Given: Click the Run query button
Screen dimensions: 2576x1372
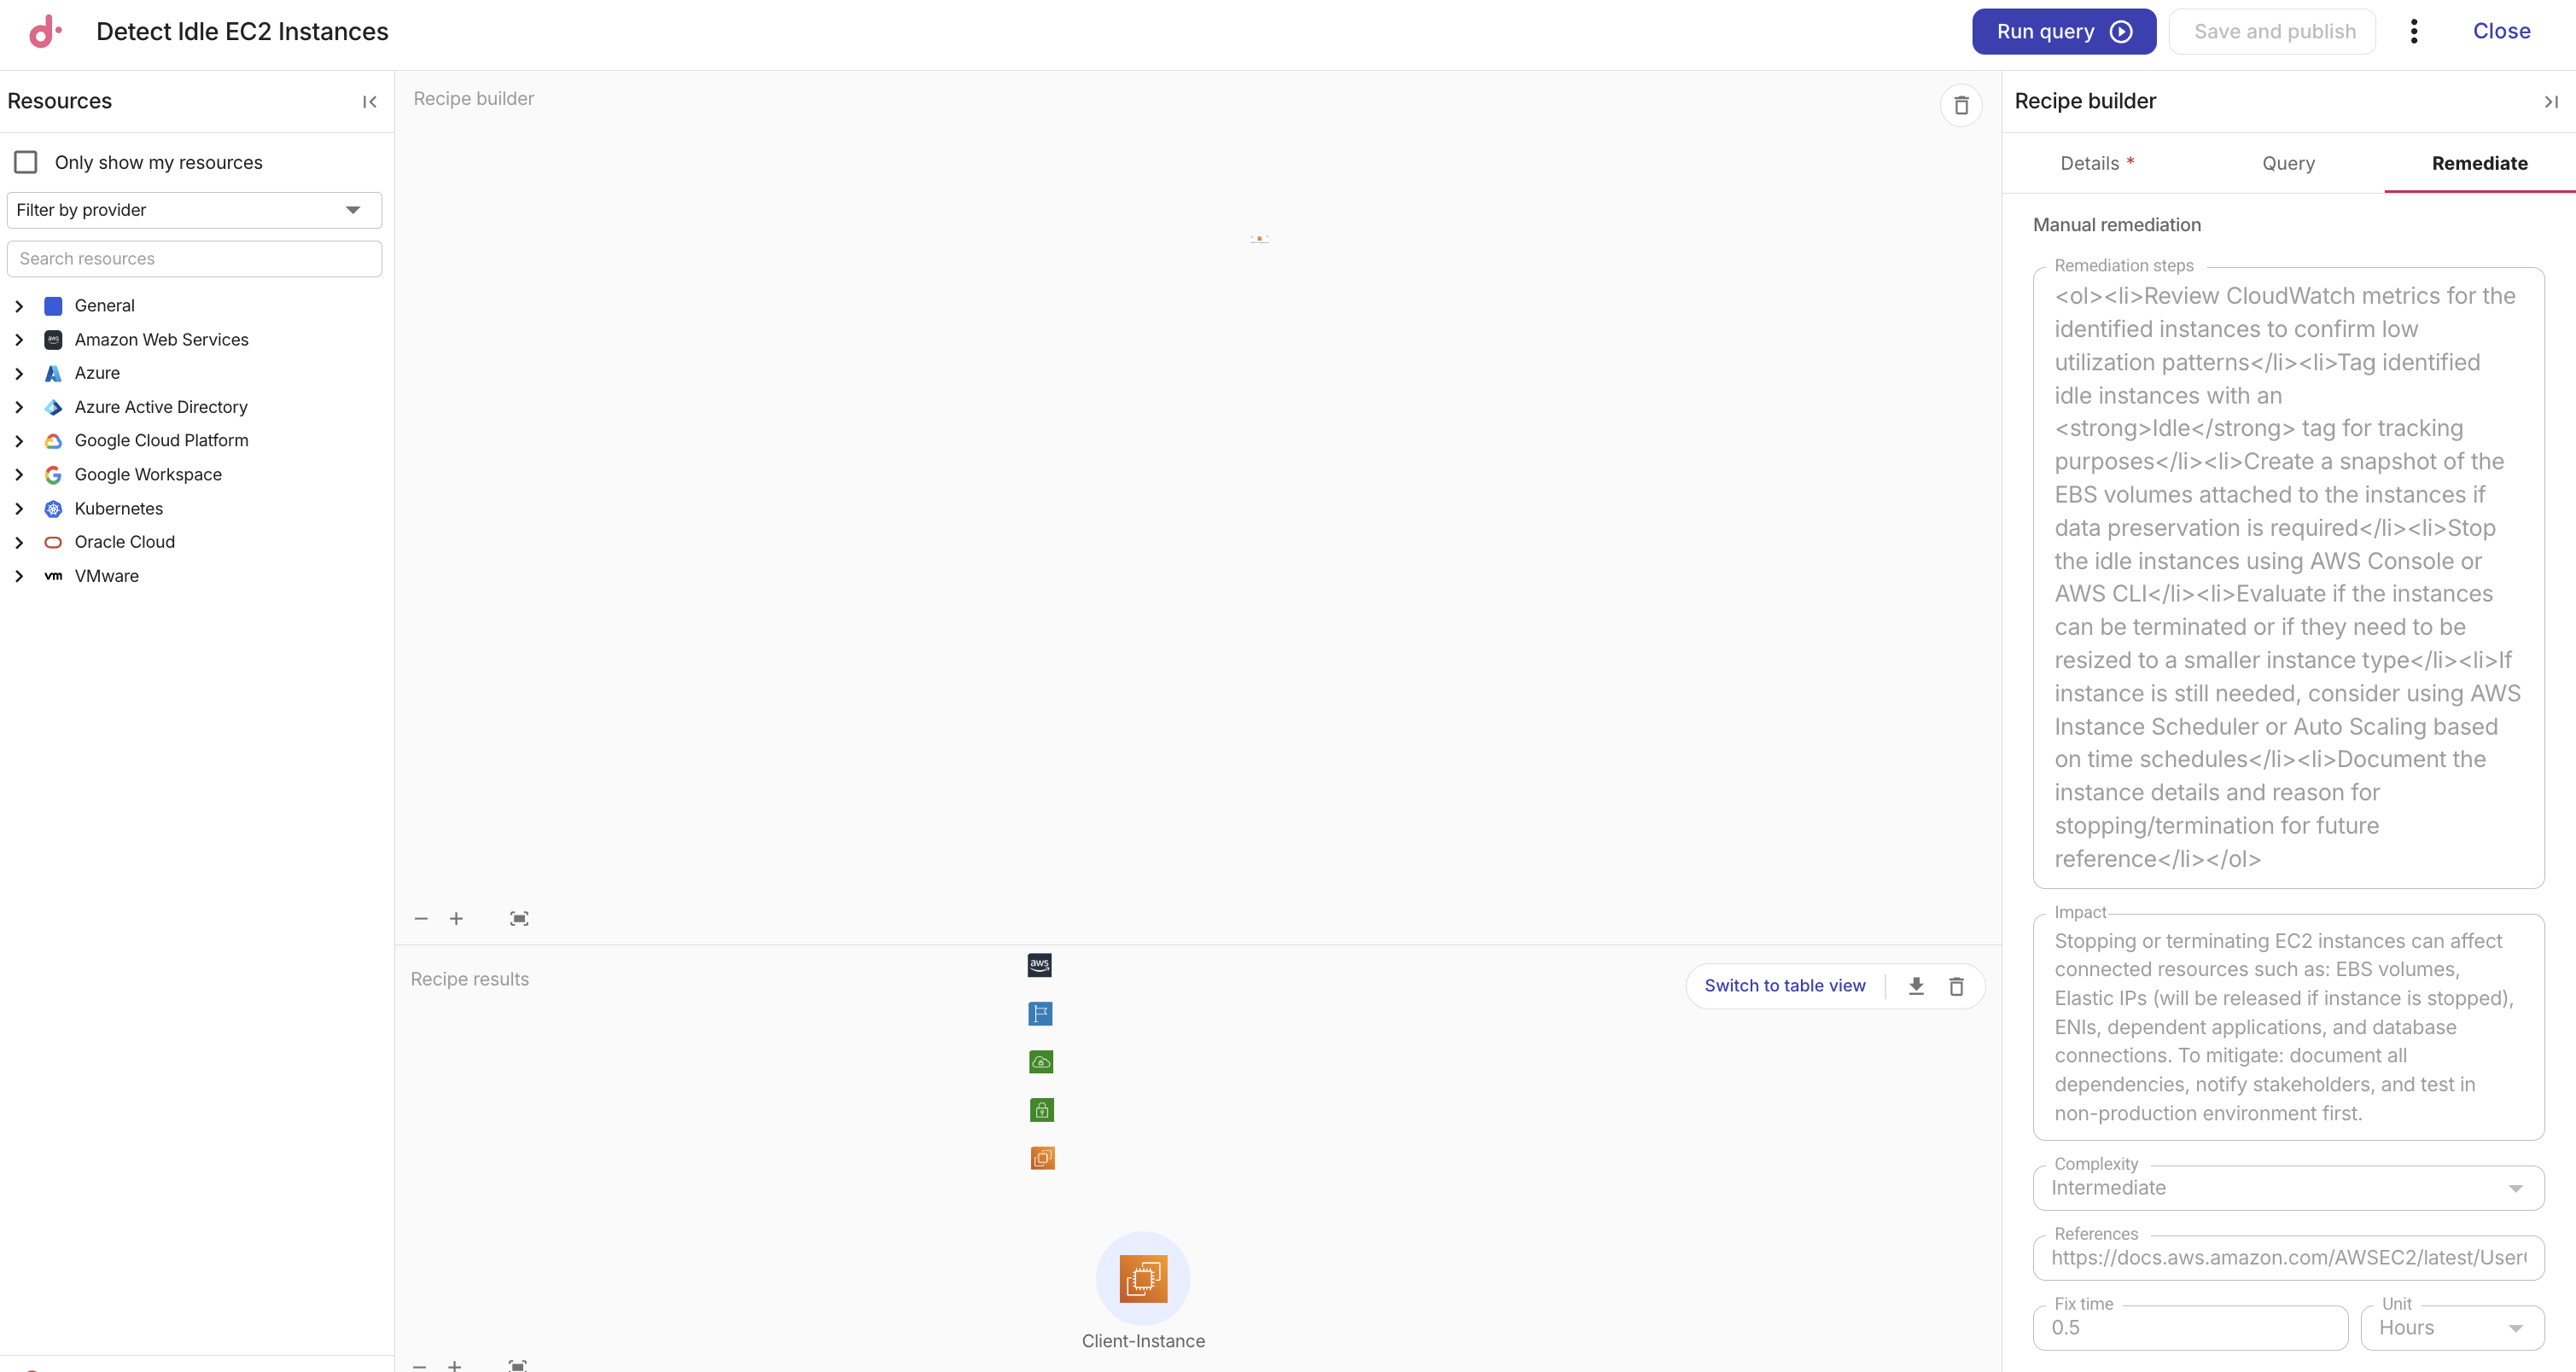Looking at the screenshot, I should (x=2063, y=31).
